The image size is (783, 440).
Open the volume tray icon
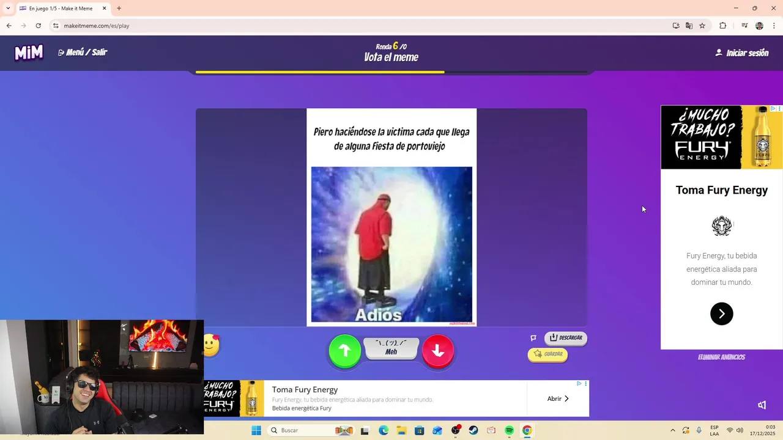click(x=740, y=430)
